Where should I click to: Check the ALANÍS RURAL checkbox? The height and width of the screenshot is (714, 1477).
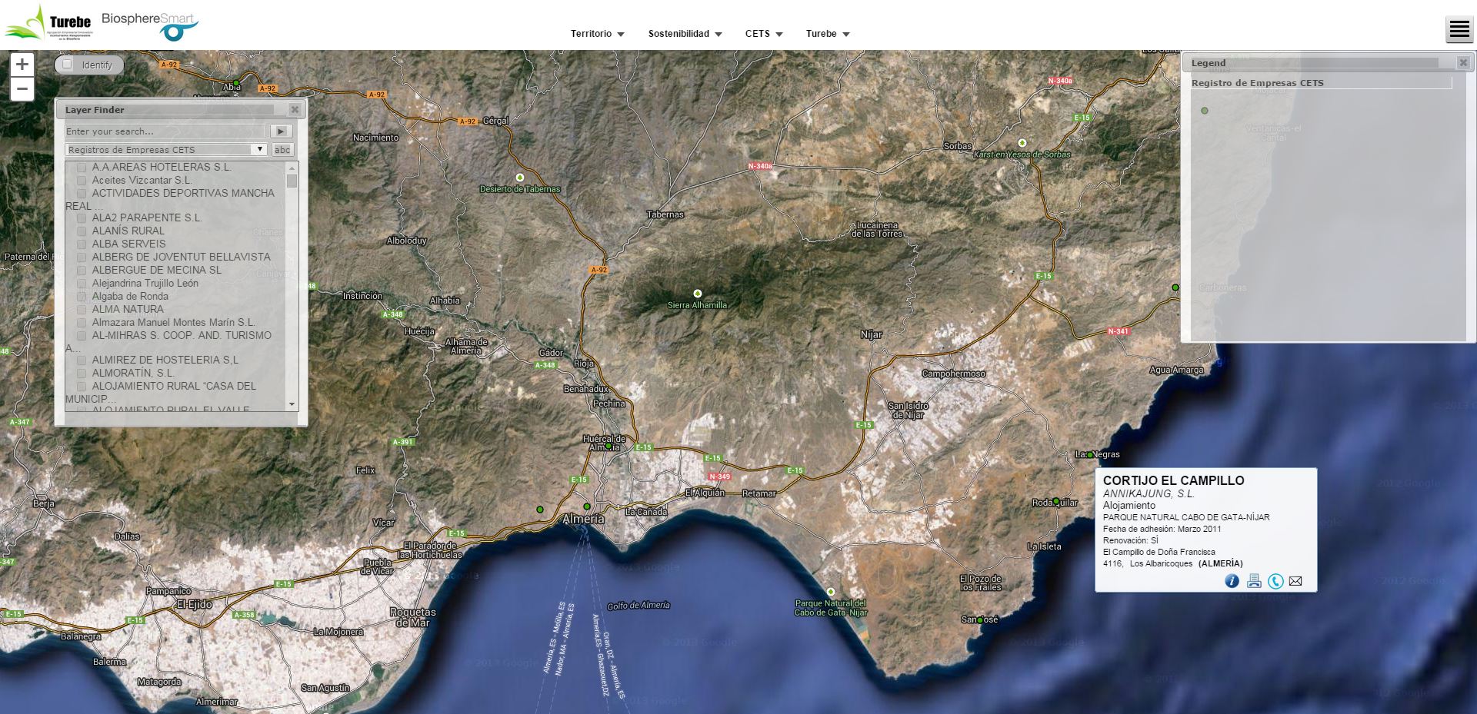click(82, 231)
